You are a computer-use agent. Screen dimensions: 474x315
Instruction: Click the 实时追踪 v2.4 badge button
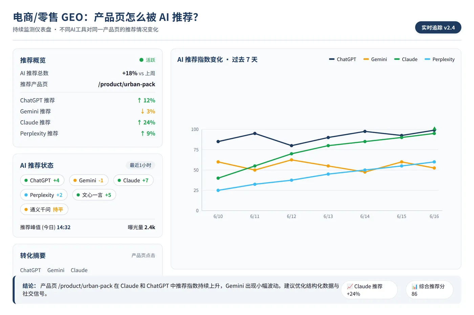pos(438,28)
